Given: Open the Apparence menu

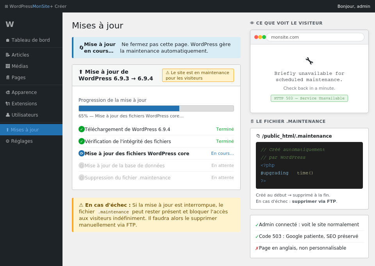Looking at the screenshot, I should tap(31, 92).
